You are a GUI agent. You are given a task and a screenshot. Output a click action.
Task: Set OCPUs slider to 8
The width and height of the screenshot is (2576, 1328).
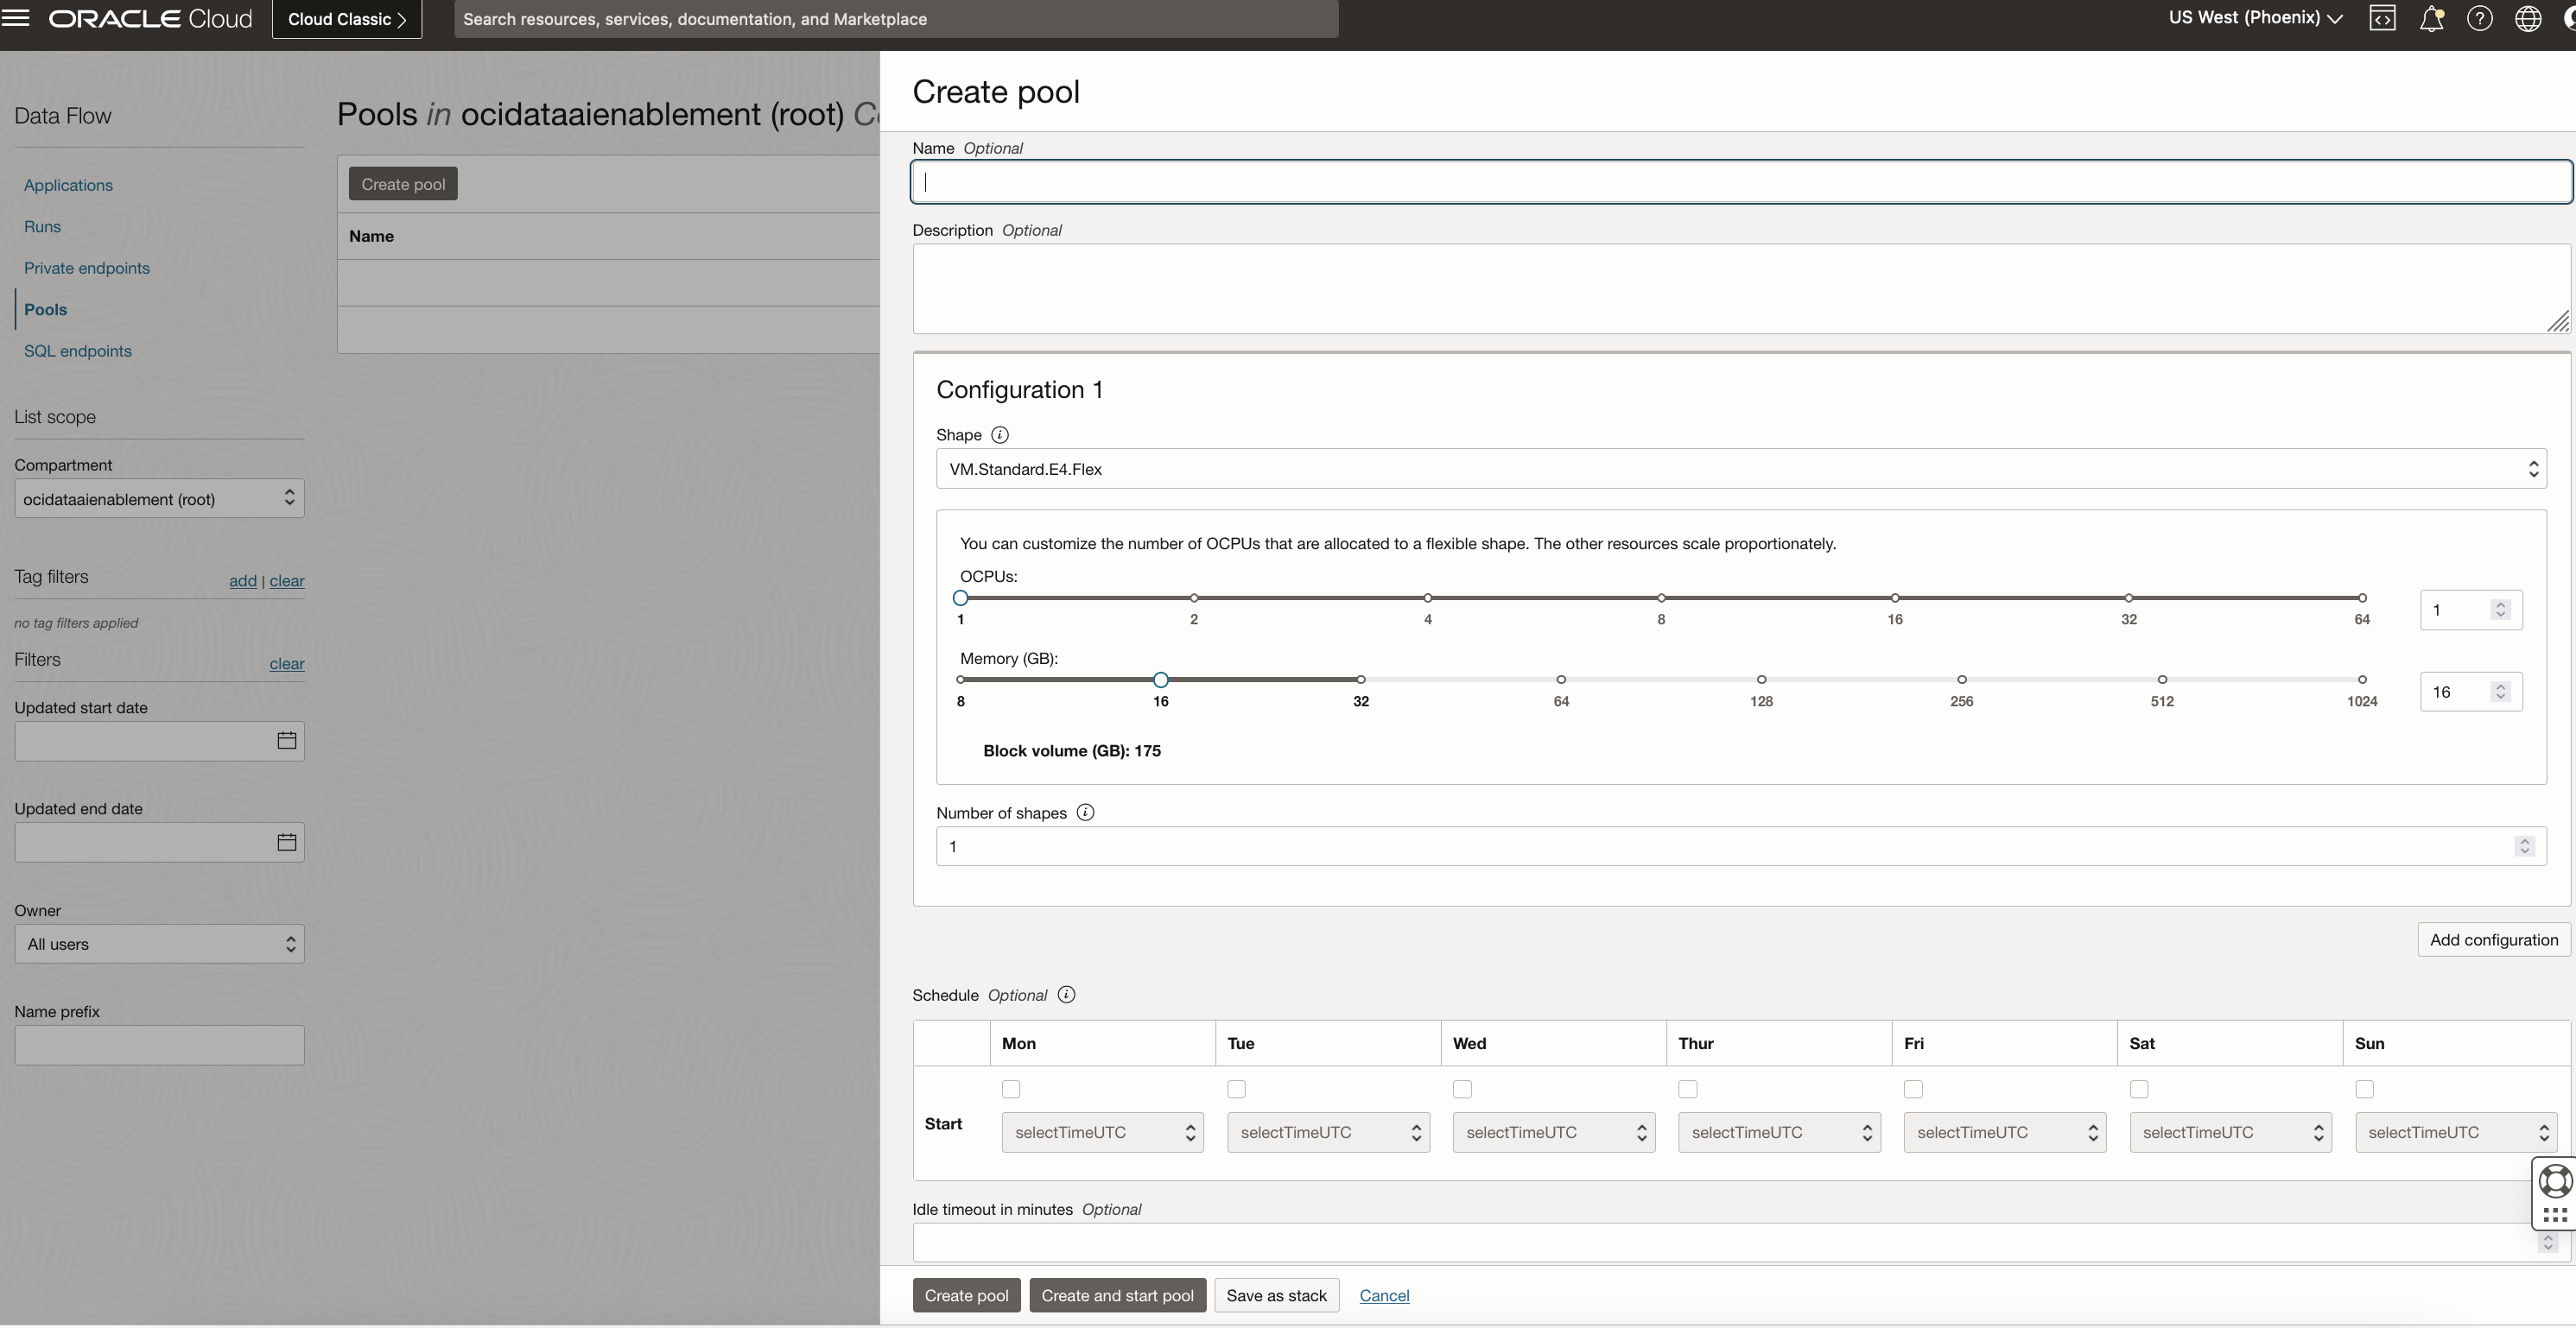(1661, 598)
